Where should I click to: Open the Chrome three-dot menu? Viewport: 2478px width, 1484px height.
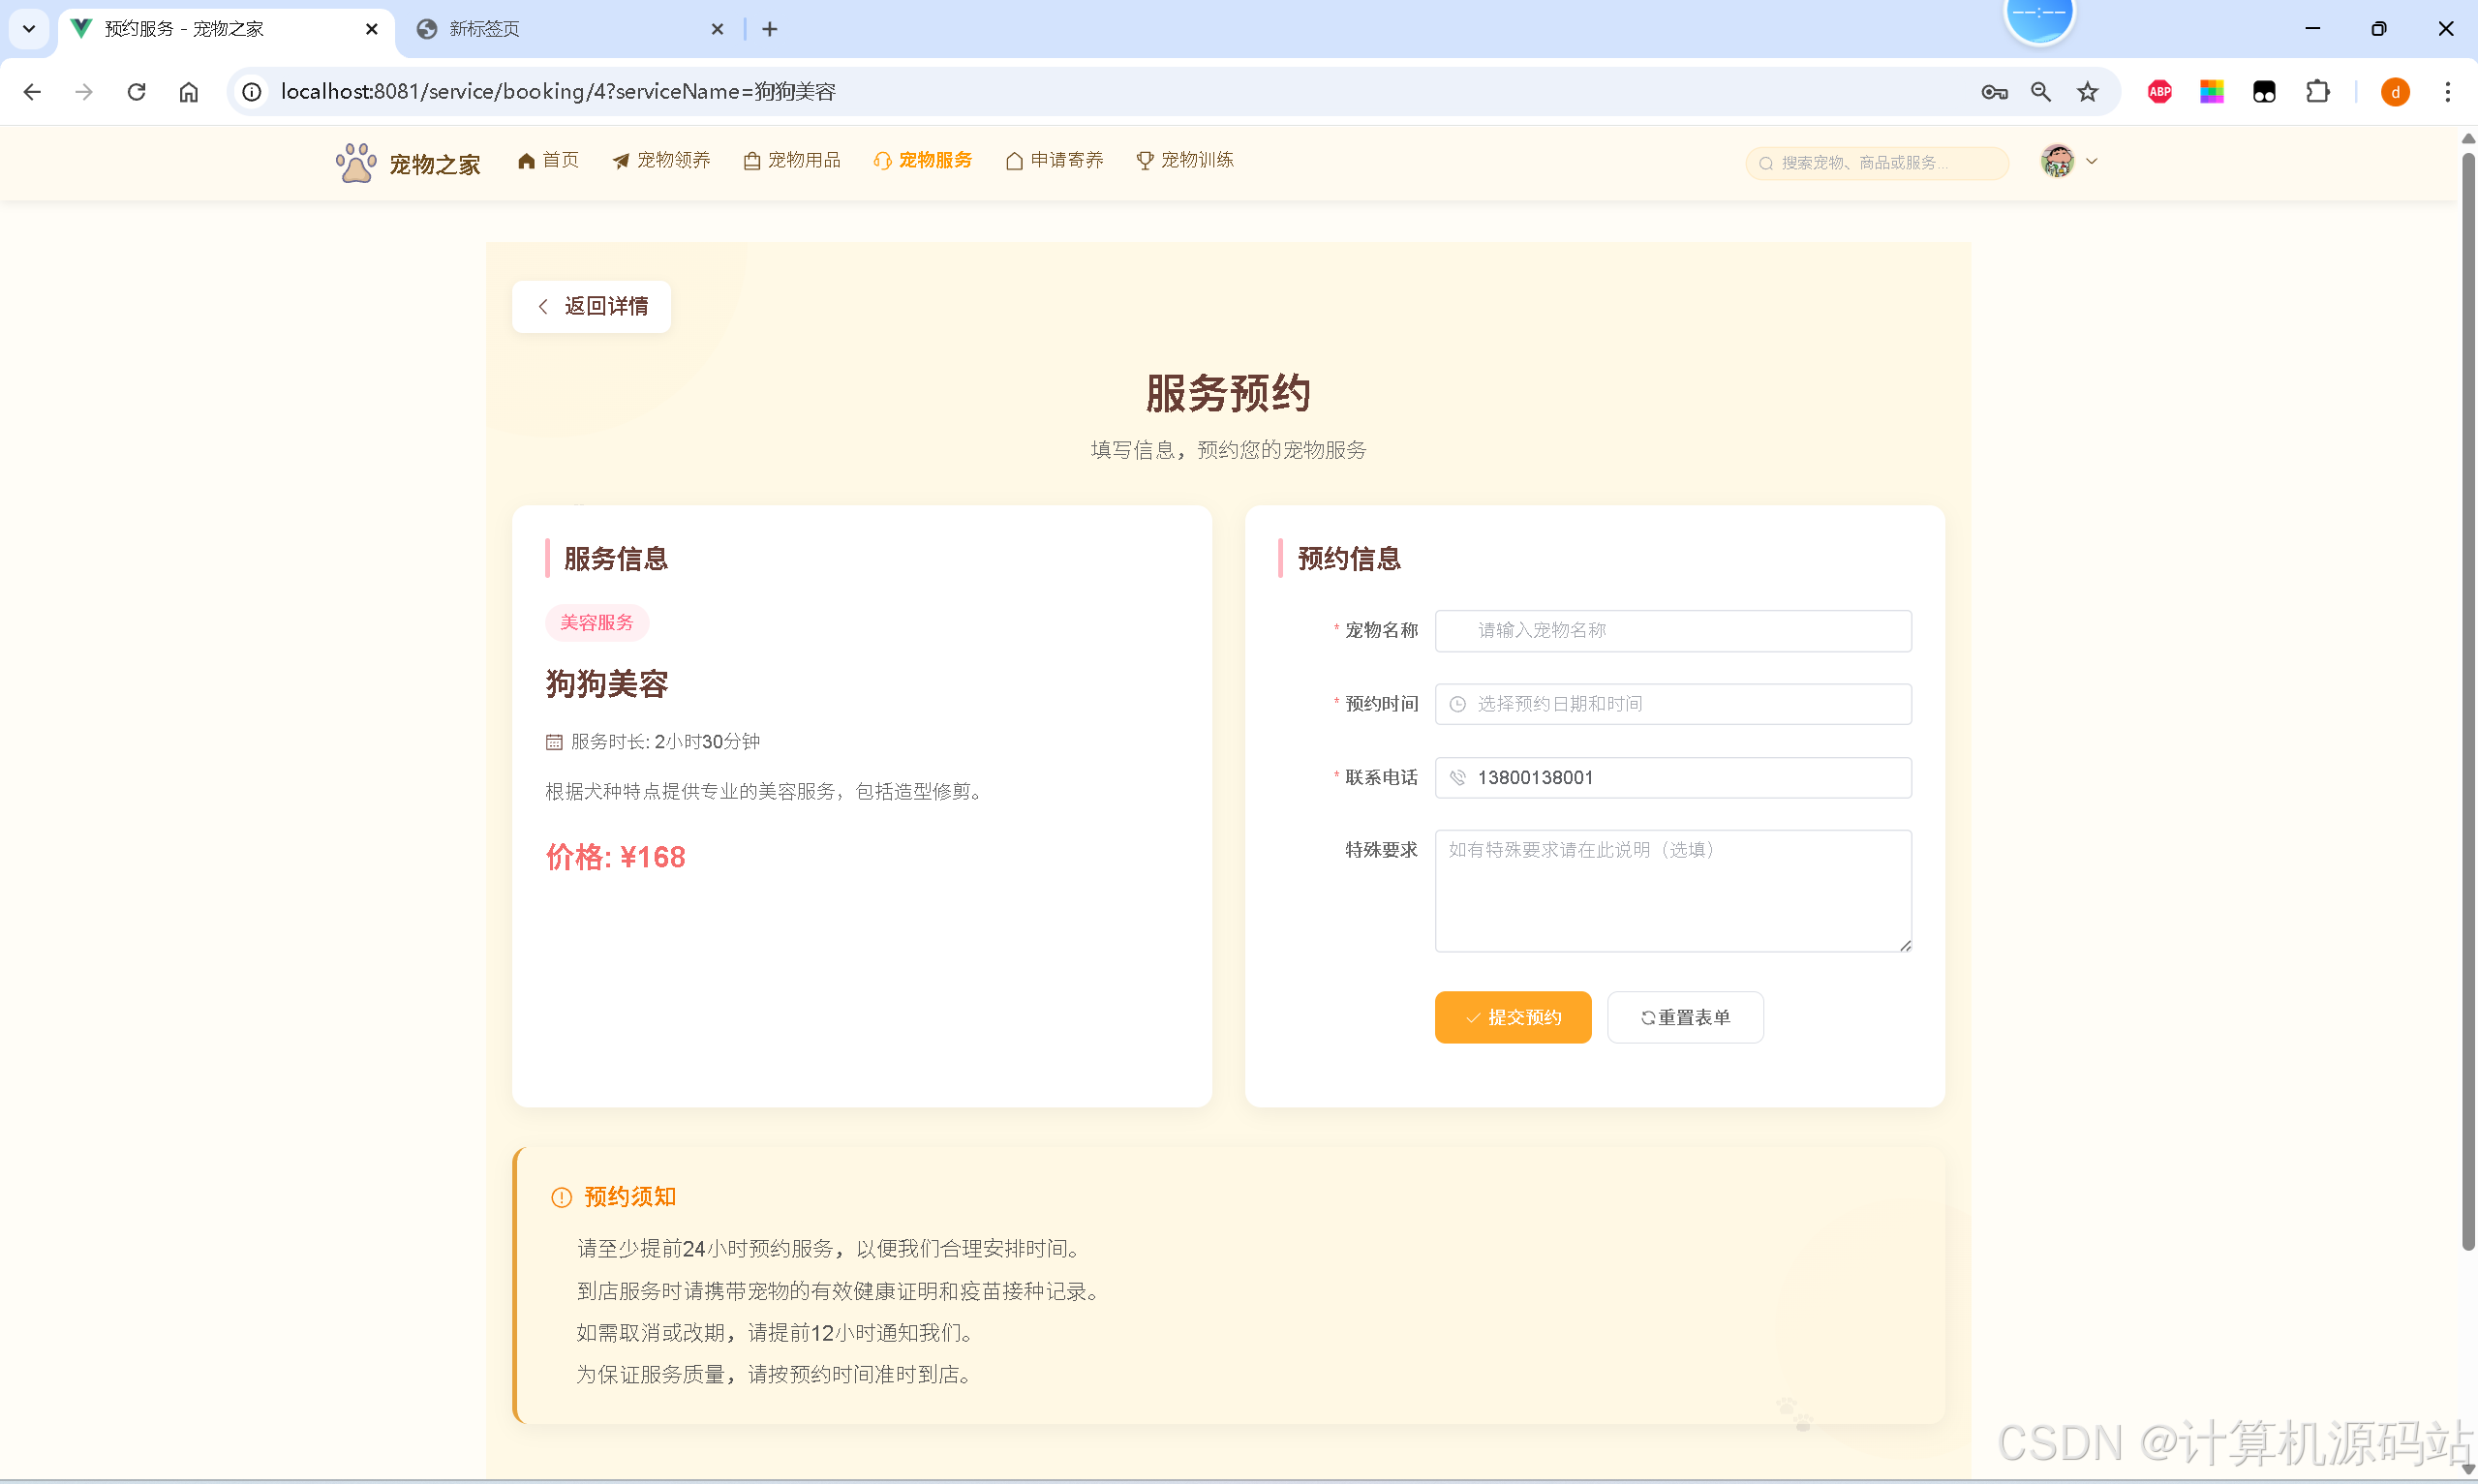[2447, 92]
